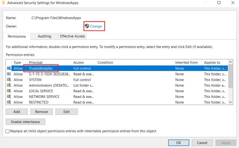Click the SYSTEM entry group icon

click(9, 80)
